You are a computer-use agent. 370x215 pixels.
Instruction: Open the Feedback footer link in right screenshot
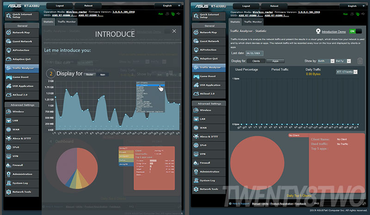tap(300, 203)
